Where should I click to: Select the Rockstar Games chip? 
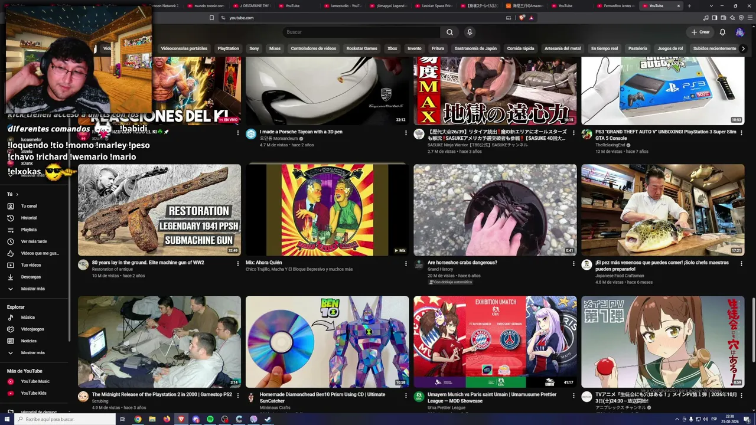pyautogui.click(x=361, y=48)
